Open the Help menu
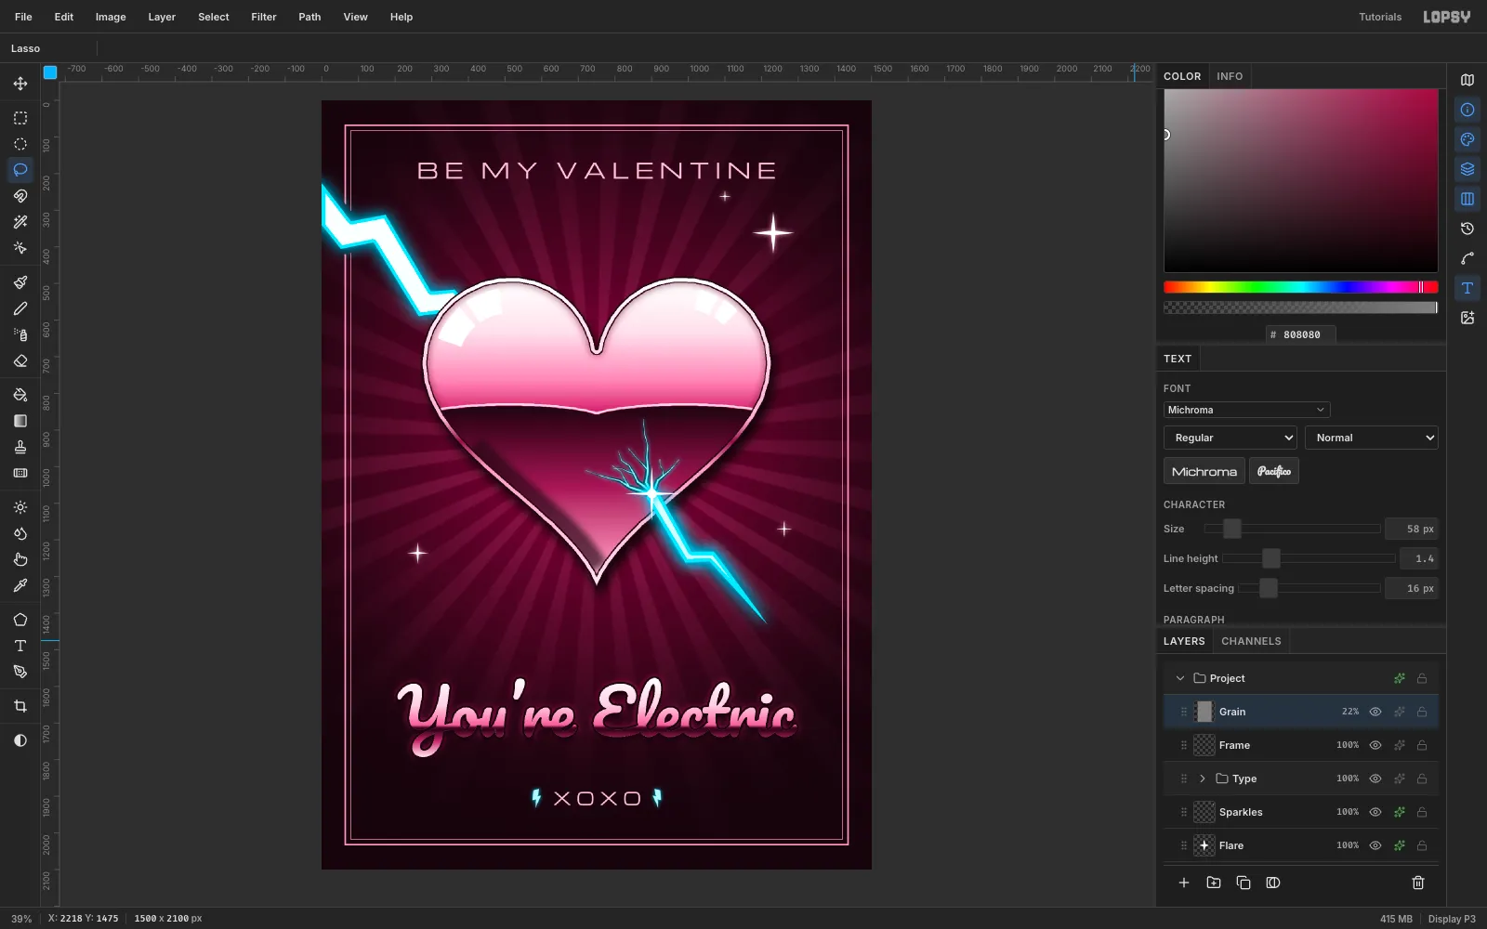The width and height of the screenshot is (1487, 929). pyautogui.click(x=401, y=17)
